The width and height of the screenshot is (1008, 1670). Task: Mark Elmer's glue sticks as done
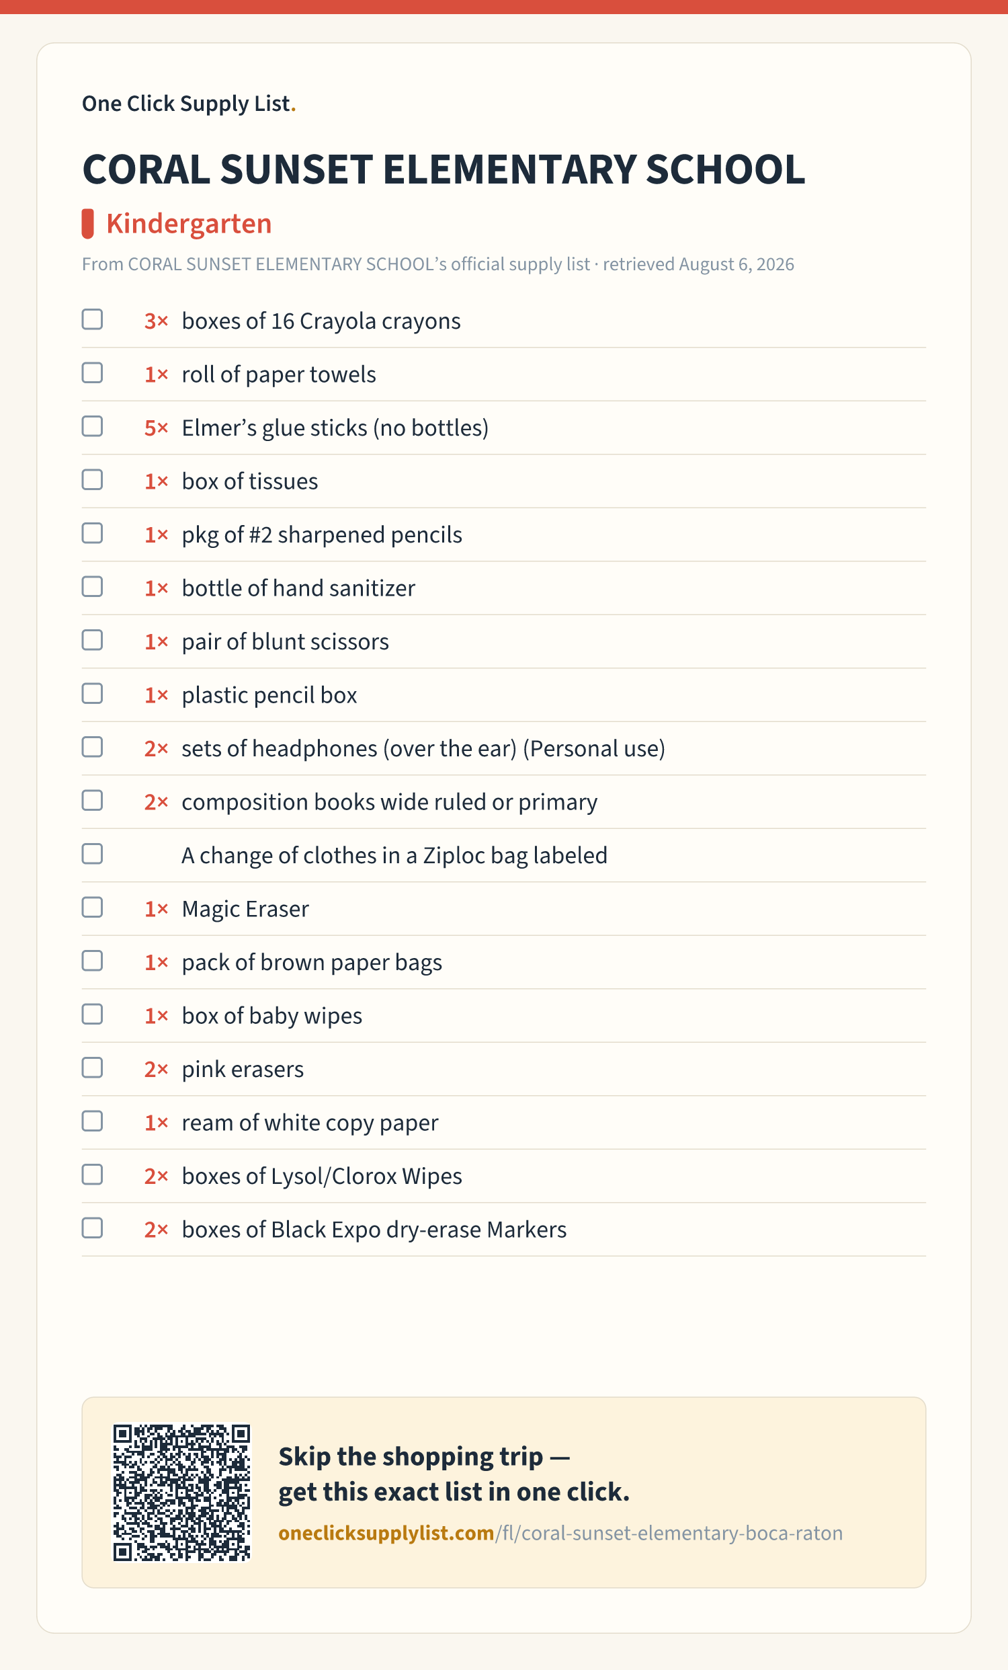92,426
